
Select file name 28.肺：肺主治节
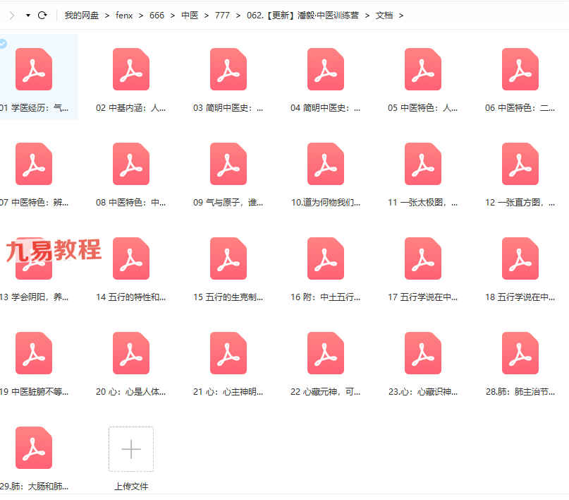point(520,392)
